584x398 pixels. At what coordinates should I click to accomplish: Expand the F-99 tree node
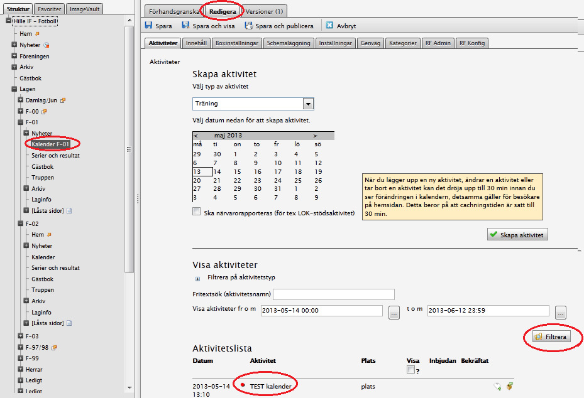click(x=21, y=358)
